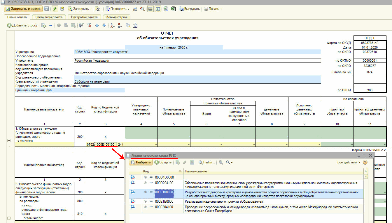Collapse the row group beside в том числе

(x=9, y=141)
